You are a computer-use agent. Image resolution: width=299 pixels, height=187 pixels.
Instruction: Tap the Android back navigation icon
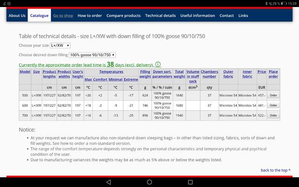pyautogui.click(x=108, y=182)
